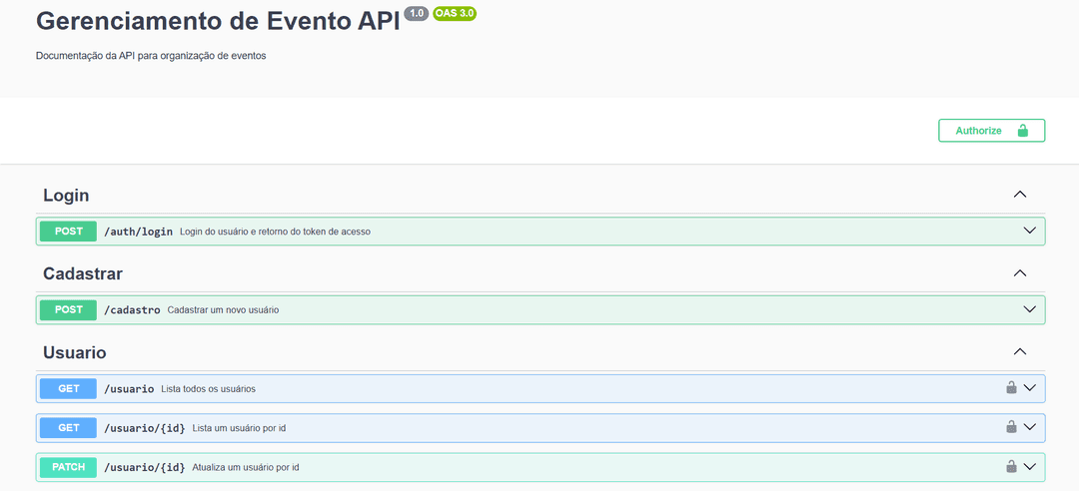
Task: Click 'Login do usuário e retorno do token de acesso'
Action: click(x=276, y=232)
